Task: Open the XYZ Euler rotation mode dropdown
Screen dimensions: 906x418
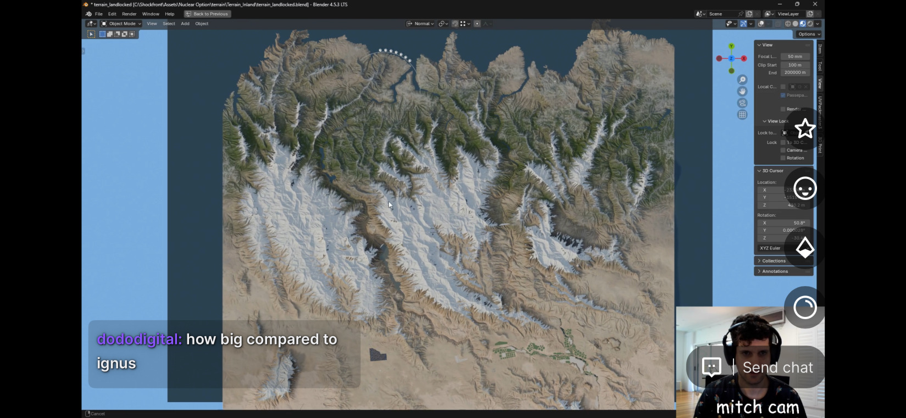Action: pyautogui.click(x=783, y=248)
